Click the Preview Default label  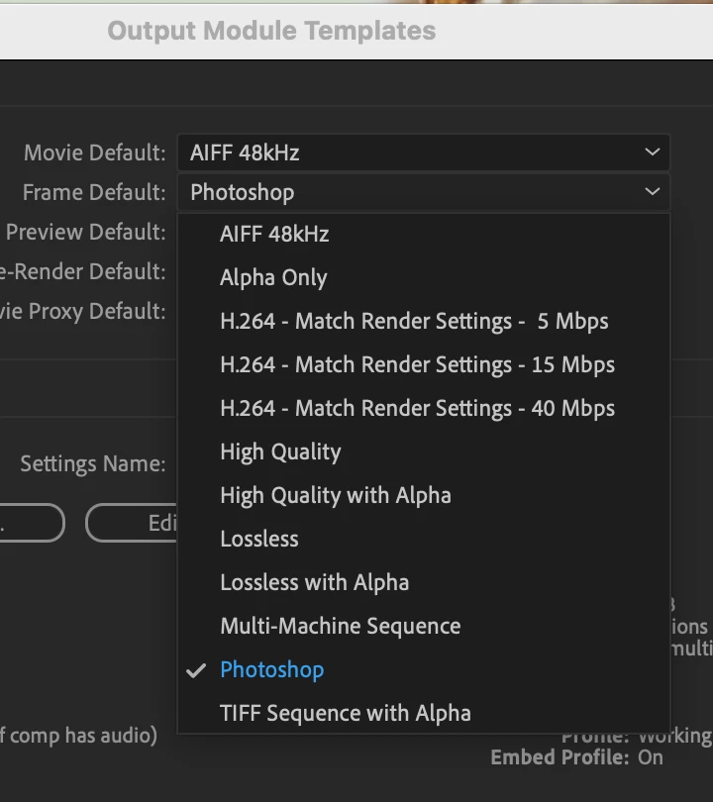tap(86, 233)
